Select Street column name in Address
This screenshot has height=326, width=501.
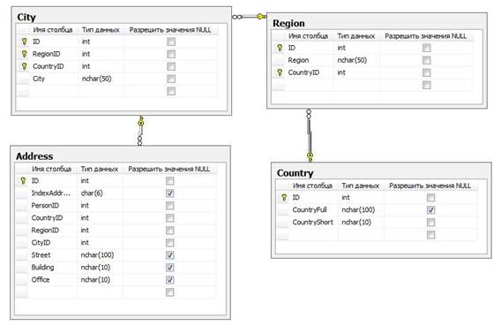point(41,255)
